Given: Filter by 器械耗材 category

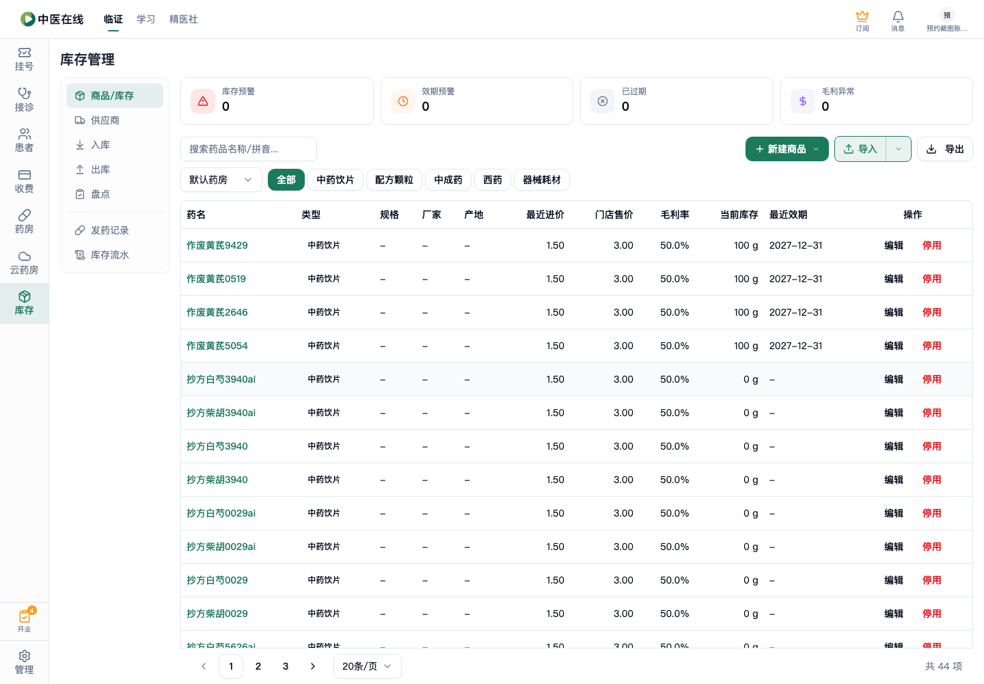Looking at the screenshot, I should [542, 180].
